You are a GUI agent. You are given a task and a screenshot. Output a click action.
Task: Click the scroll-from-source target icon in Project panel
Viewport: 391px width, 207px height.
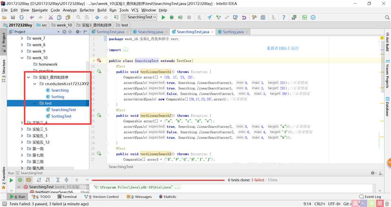pyautogui.click(x=64, y=32)
